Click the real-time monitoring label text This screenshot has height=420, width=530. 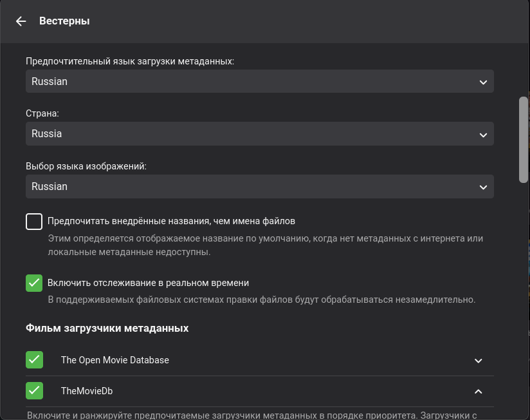(148, 283)
